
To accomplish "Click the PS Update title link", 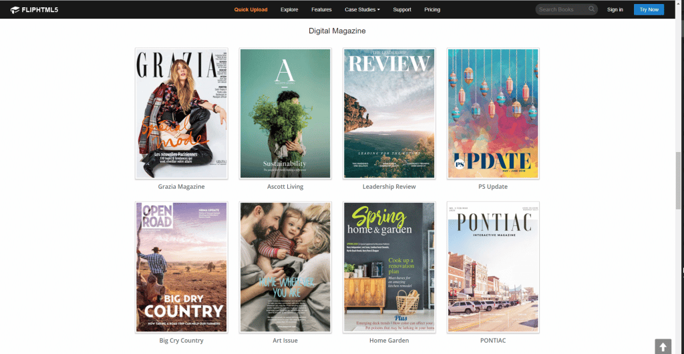I will [x=493, y=187].
